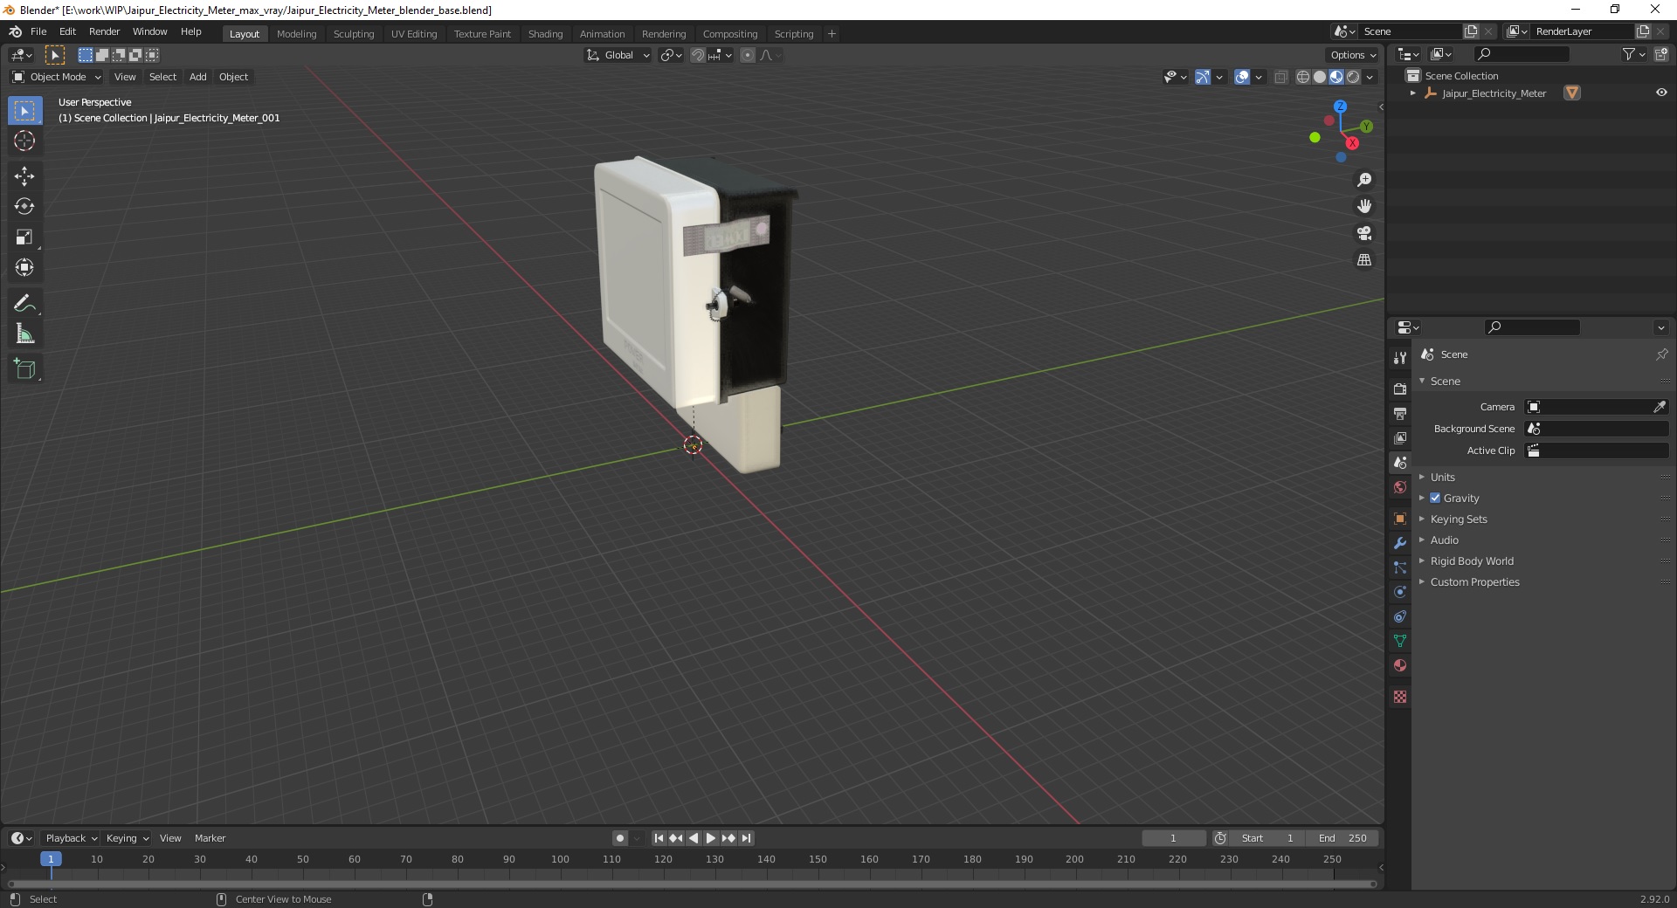
Task: Open the View Layer properties tab
Action: pos(1400,437)
